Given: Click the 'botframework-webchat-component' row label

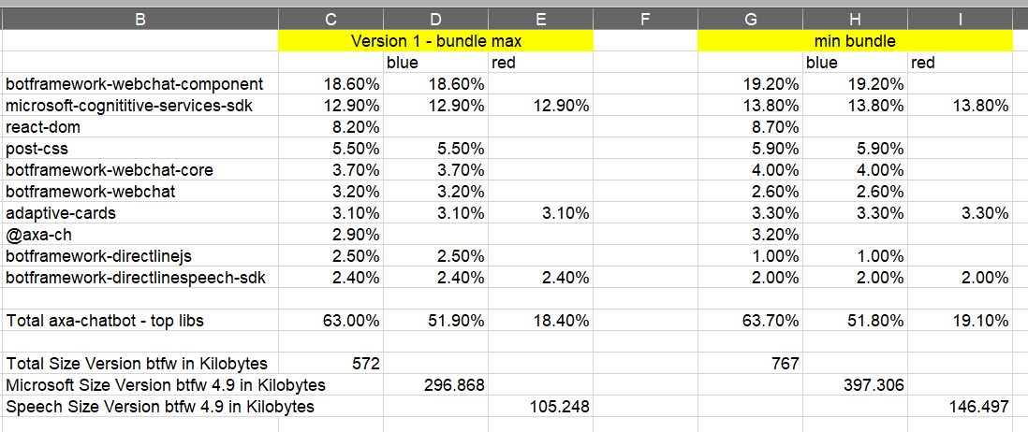Looking at the screenshot, I should [x=135, y=84].
